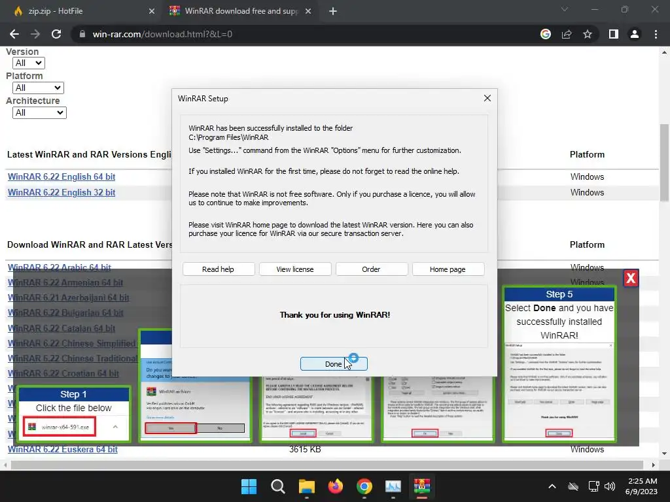Reload the current page

pos(56,34)
